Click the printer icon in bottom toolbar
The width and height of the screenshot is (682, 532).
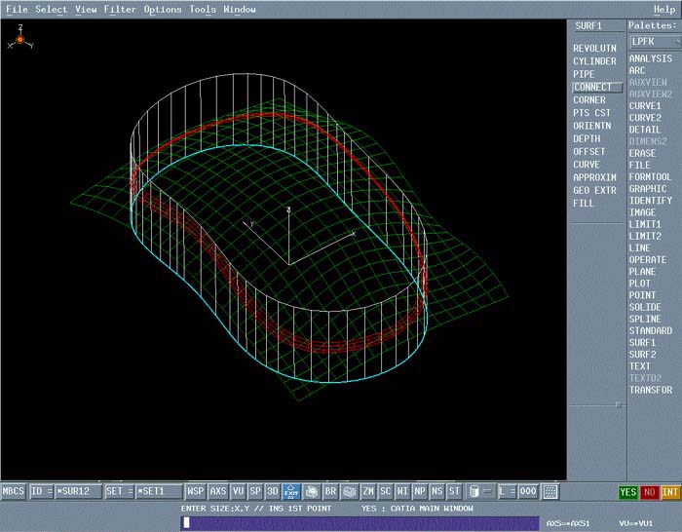tap(311, 492)
